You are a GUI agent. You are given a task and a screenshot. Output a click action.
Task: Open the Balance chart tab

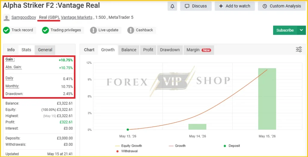tap(129, 50)
